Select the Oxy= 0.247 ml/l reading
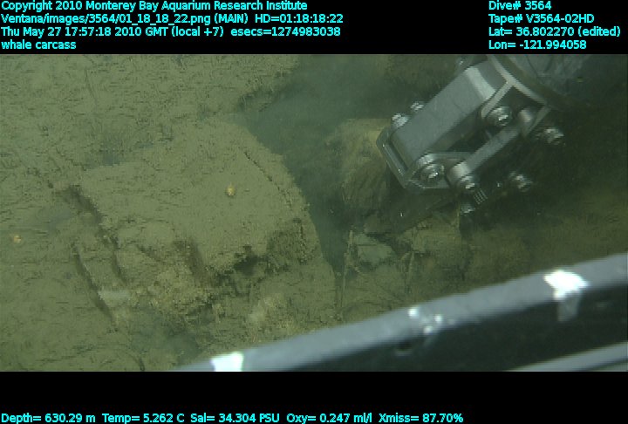 (329, 418)
